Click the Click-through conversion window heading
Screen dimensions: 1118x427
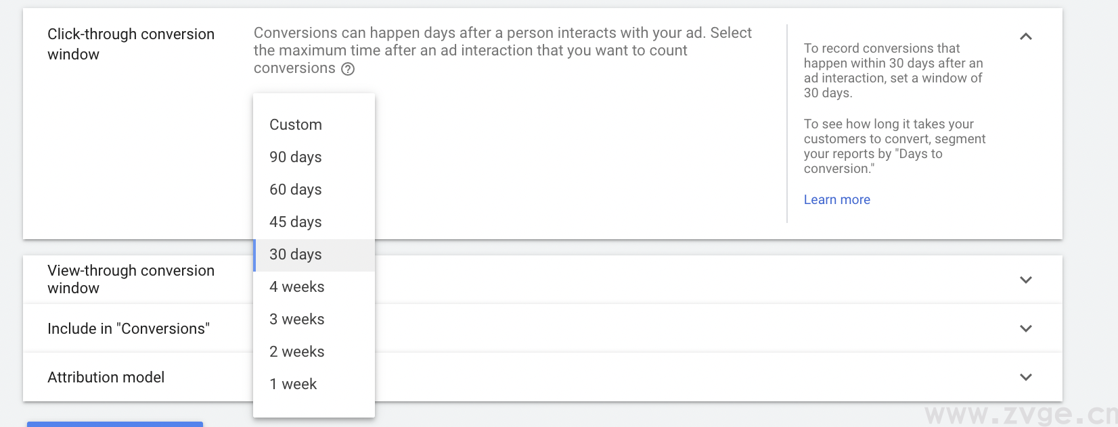(131, 45)
